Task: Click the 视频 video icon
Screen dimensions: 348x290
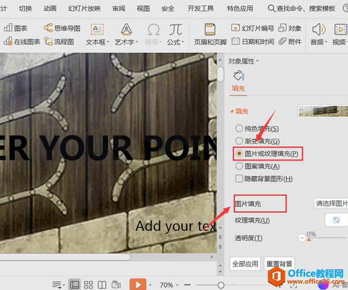Action: [341, 30]
